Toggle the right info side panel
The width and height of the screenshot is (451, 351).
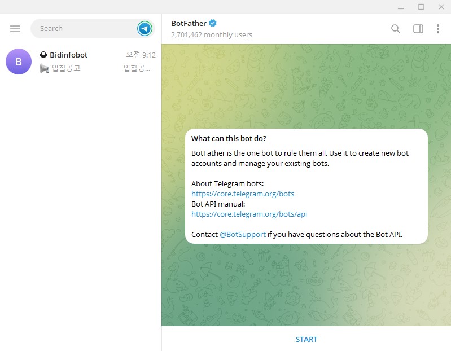[418, 29]
